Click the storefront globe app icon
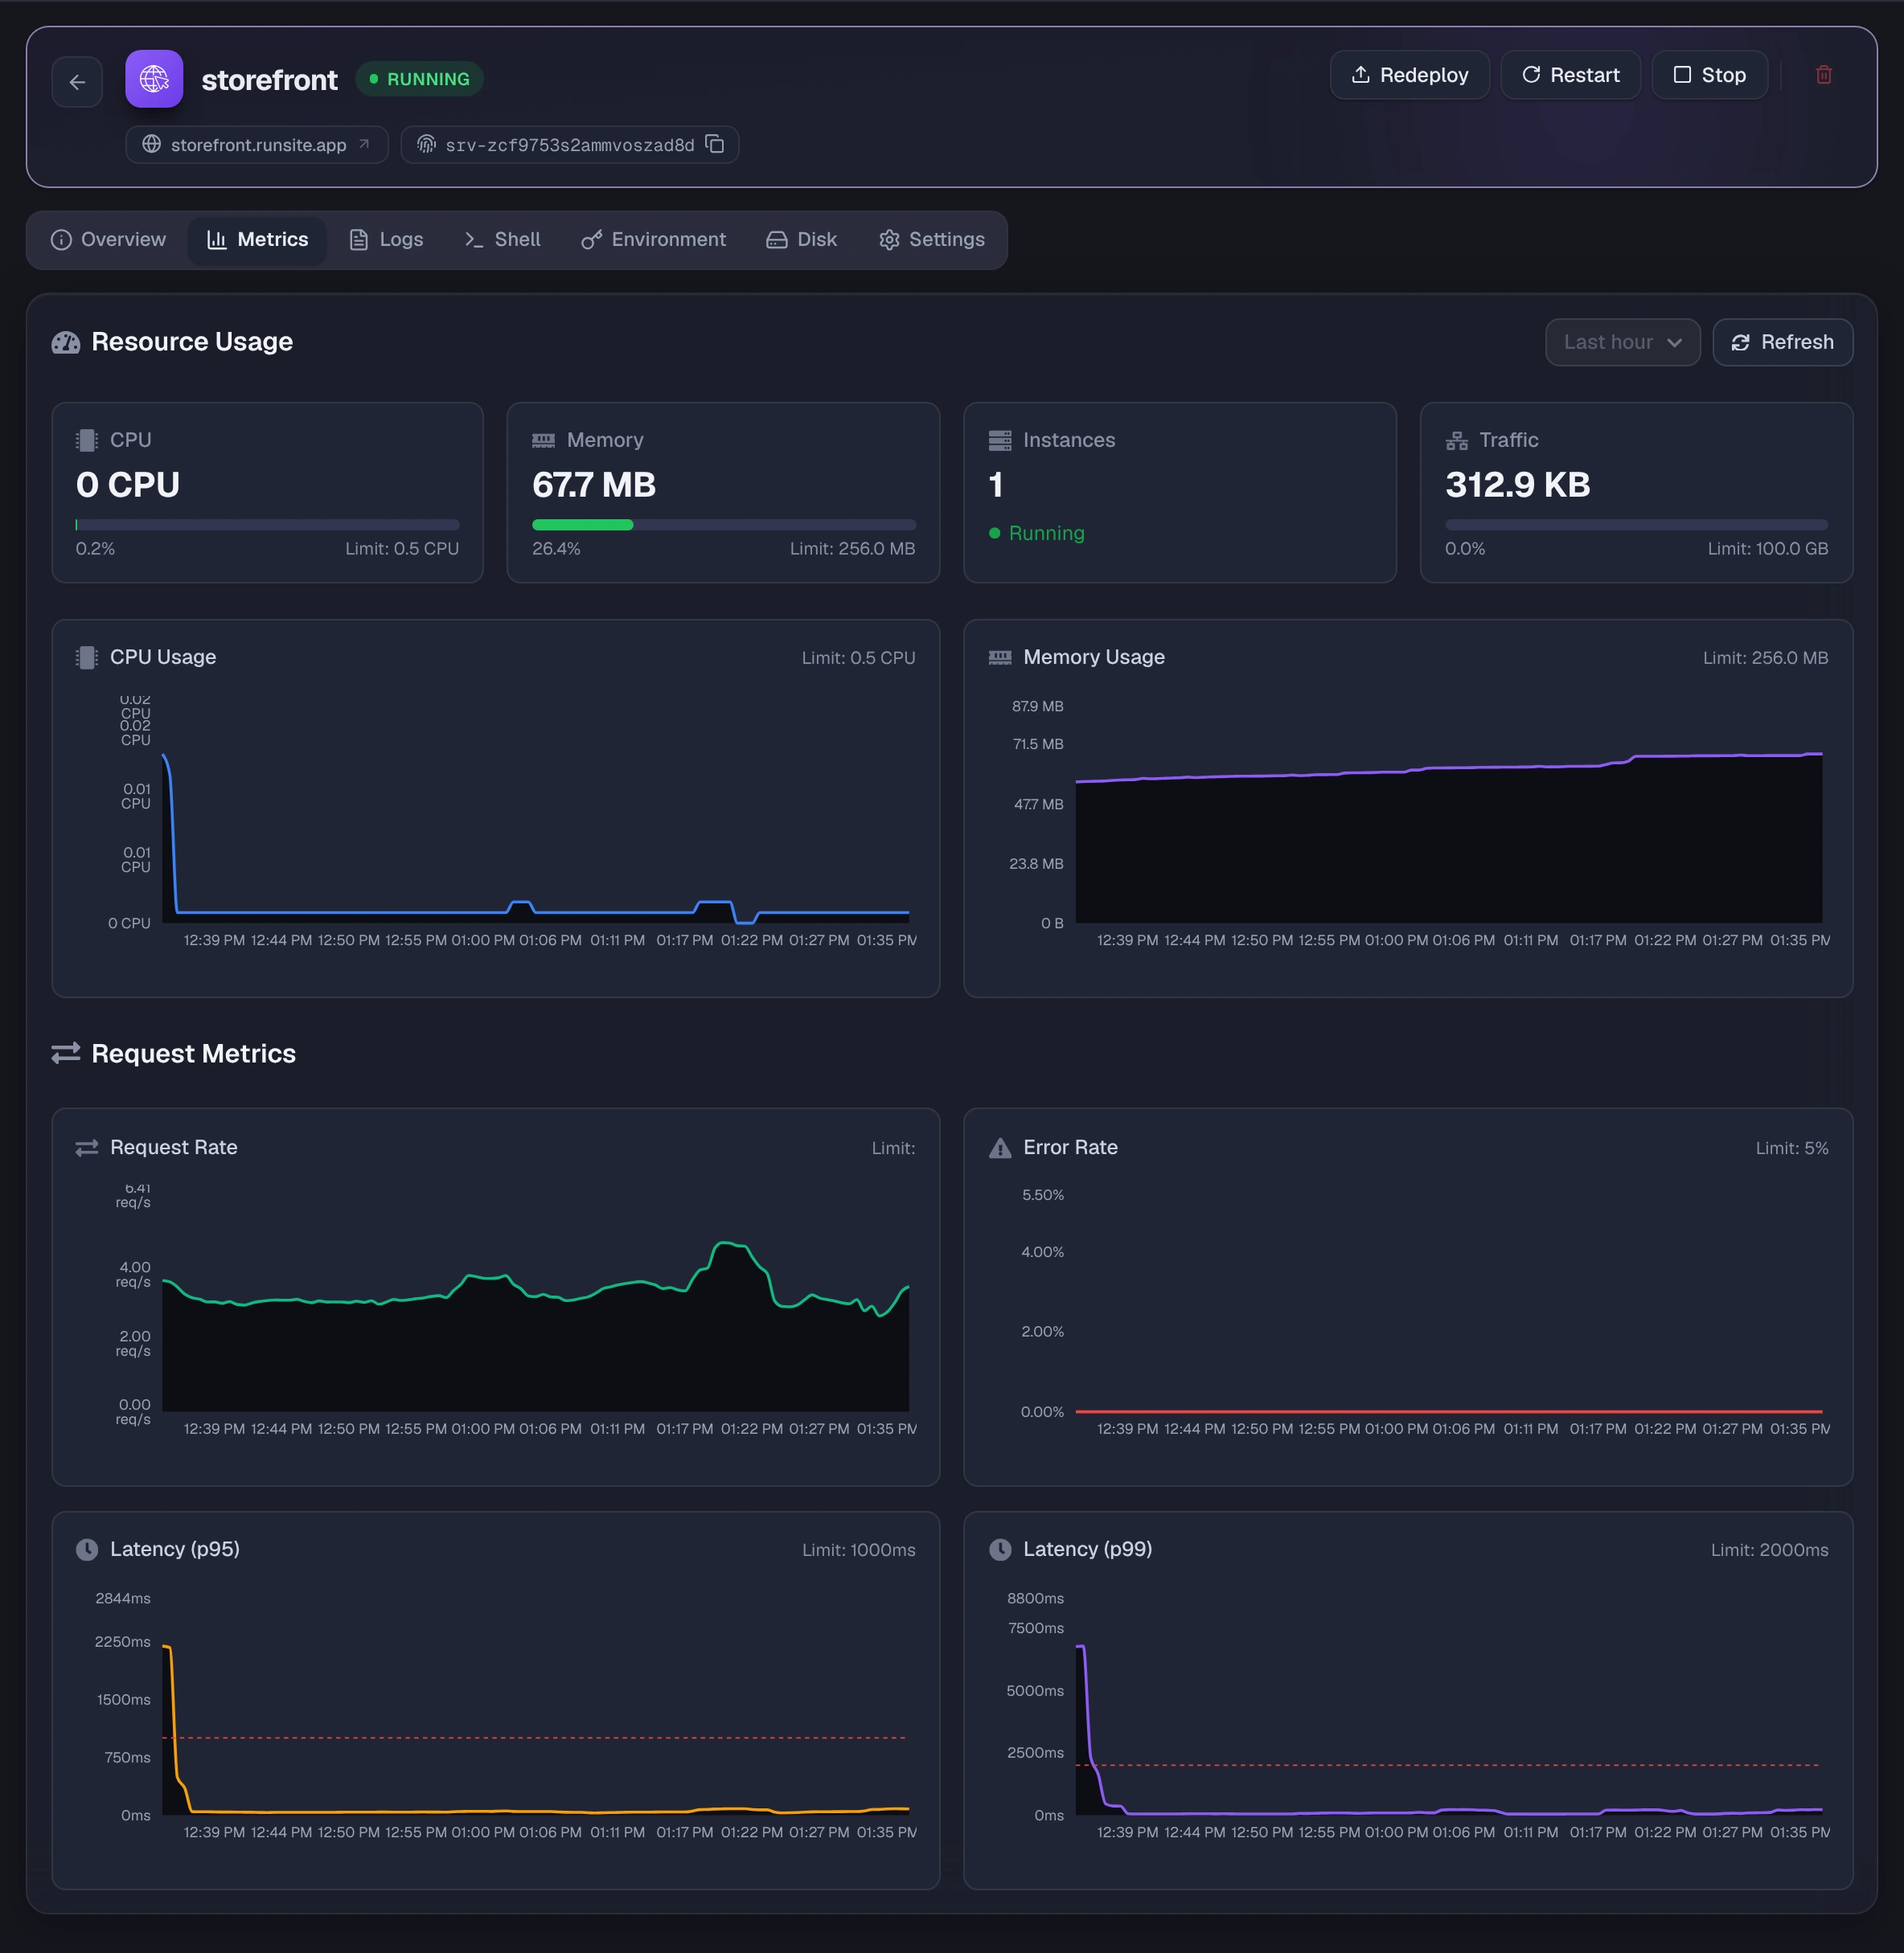1904x1953 pixels. click(x=154, y=79)
